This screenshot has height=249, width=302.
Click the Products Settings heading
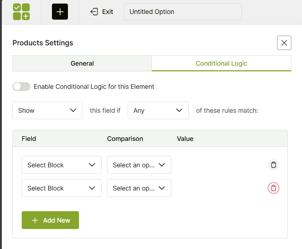[x=43, y=43]
